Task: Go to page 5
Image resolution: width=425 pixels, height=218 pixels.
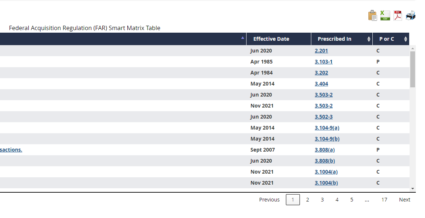Action: [351, 200]
